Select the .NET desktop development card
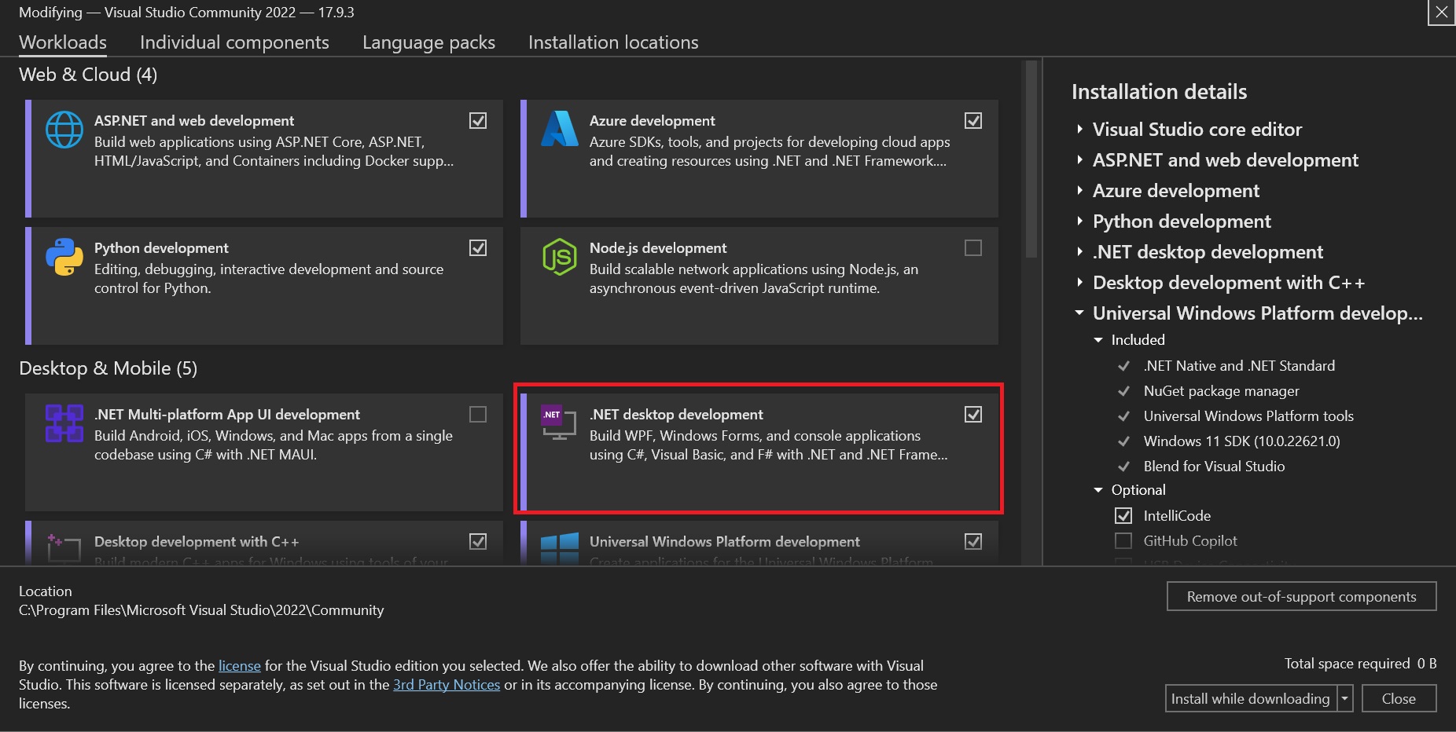 [x=759, y=452]
